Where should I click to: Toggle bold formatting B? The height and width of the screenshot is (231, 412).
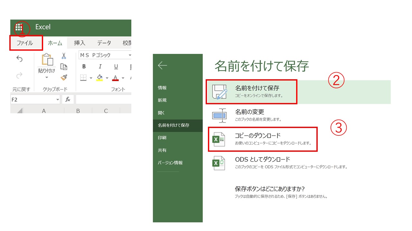click(84, 67)
